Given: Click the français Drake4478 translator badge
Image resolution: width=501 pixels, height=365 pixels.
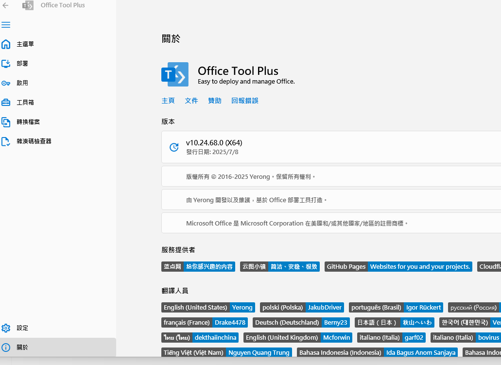Looking at the screenshot, I should [x=205, y=323].
